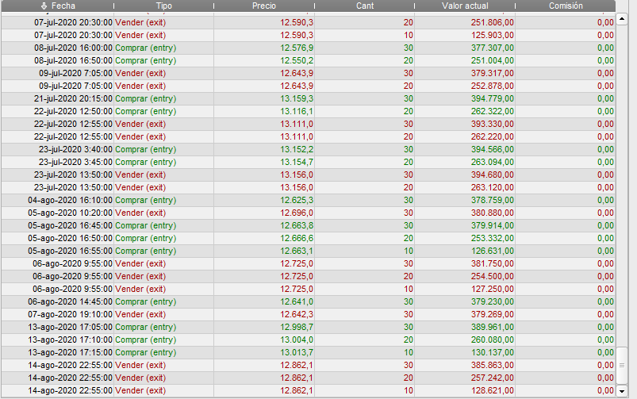Viewport: 637px width, 399px height.
Task: Click price 13.116,1 in Precio column
Action: (297, 111)
